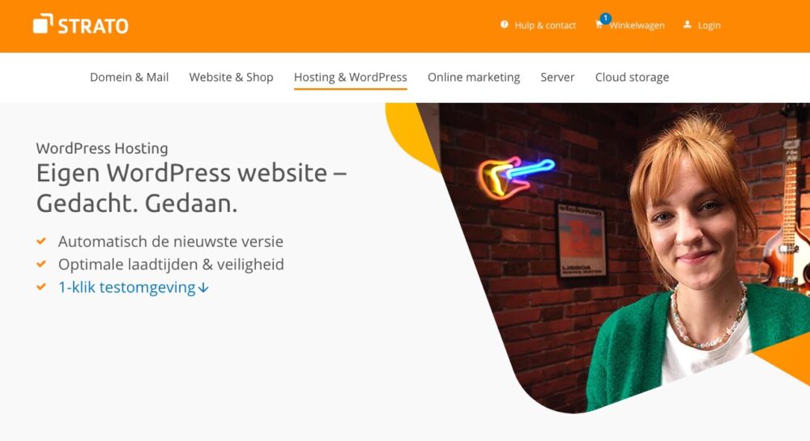The height and width of the screenshot is (441, 810).
Task: Click the down arrow after testomgeving
Action: tap(203, 288)
